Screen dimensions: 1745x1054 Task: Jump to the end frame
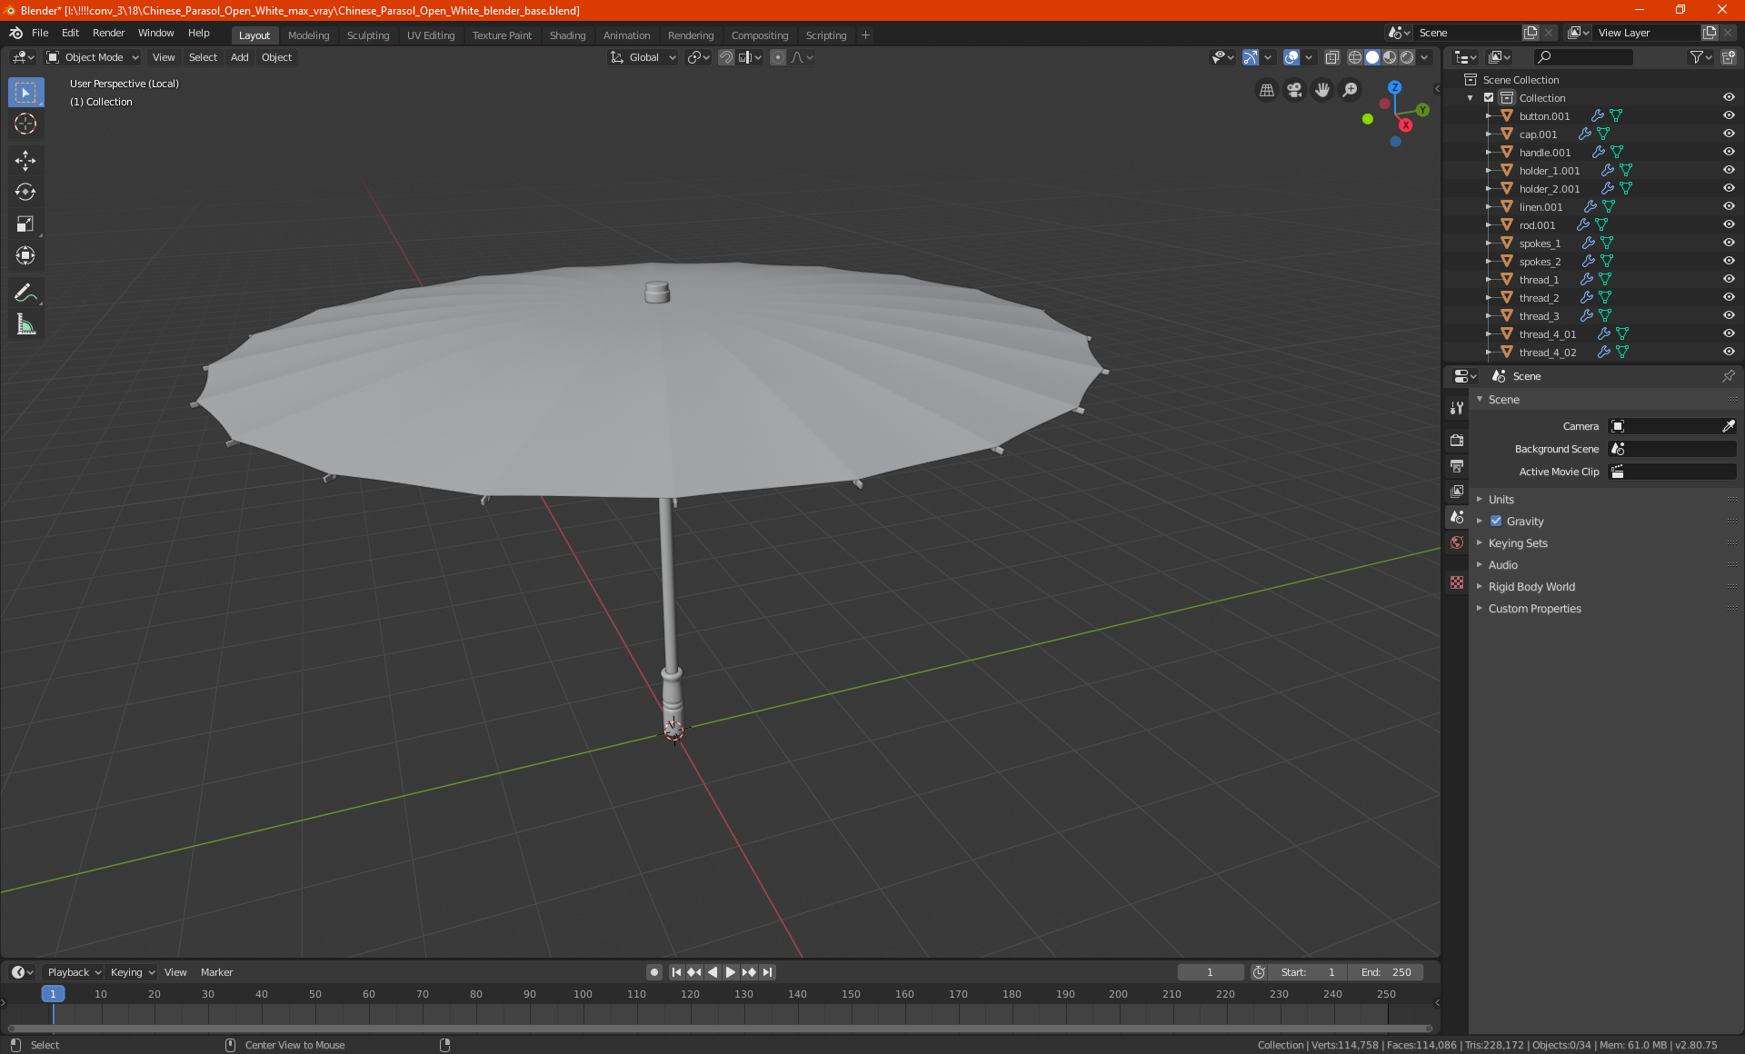[768, 972]
